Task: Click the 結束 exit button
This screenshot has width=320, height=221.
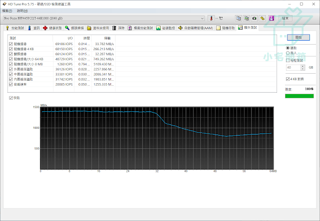Action: click(x=285, y=19)
